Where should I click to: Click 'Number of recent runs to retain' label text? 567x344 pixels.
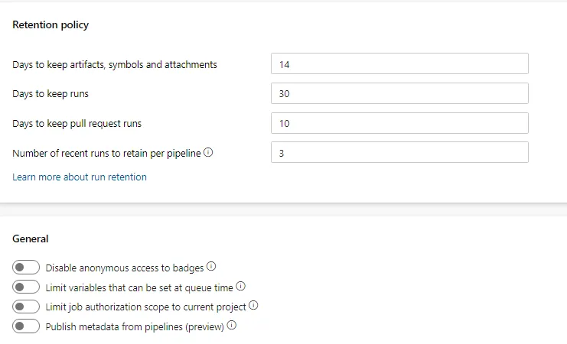pyautogui.click(x=106, y=153)
